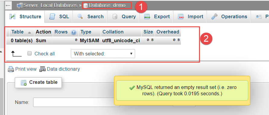Open the Rows help question-mark icon
This screenshot has height=115, width=269.
pos(74,32)
